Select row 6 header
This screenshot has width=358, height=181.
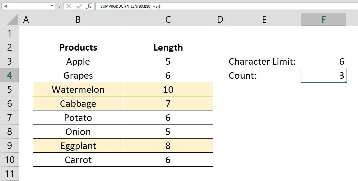coord(10,103)
